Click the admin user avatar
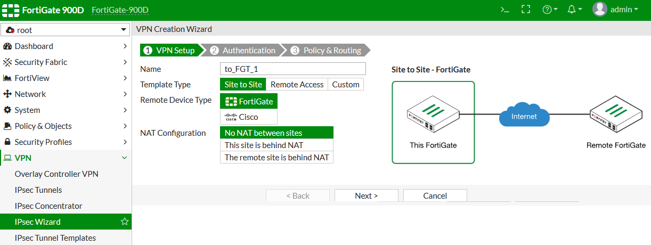 pyautogui.click(x=600, y=10)
